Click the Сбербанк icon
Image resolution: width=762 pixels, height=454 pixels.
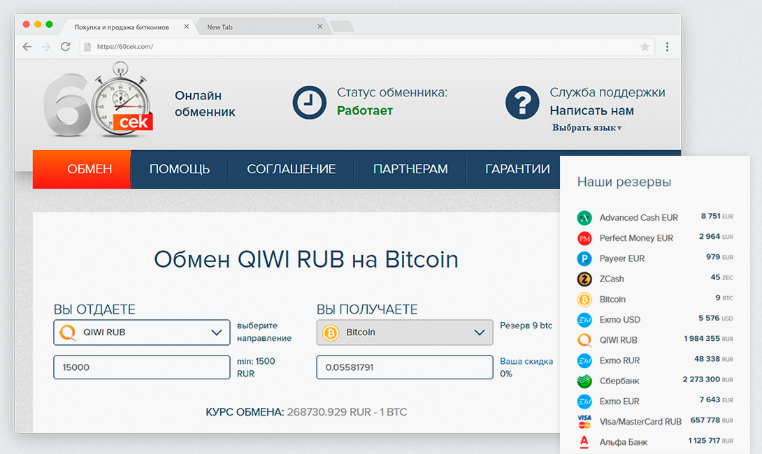[x=584, y=381]
